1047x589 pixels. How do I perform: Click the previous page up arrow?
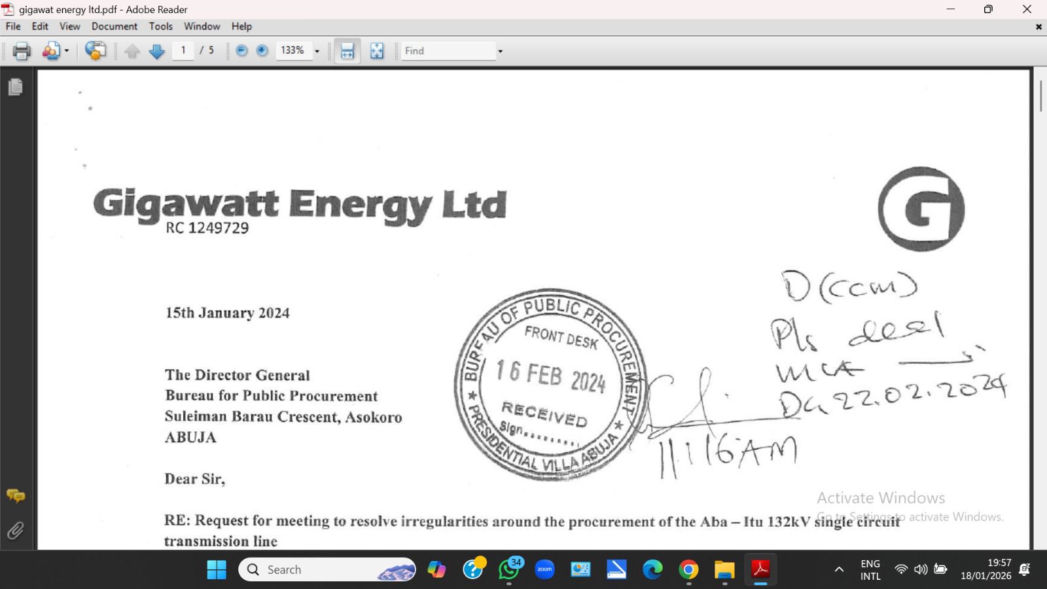point(132,51)
